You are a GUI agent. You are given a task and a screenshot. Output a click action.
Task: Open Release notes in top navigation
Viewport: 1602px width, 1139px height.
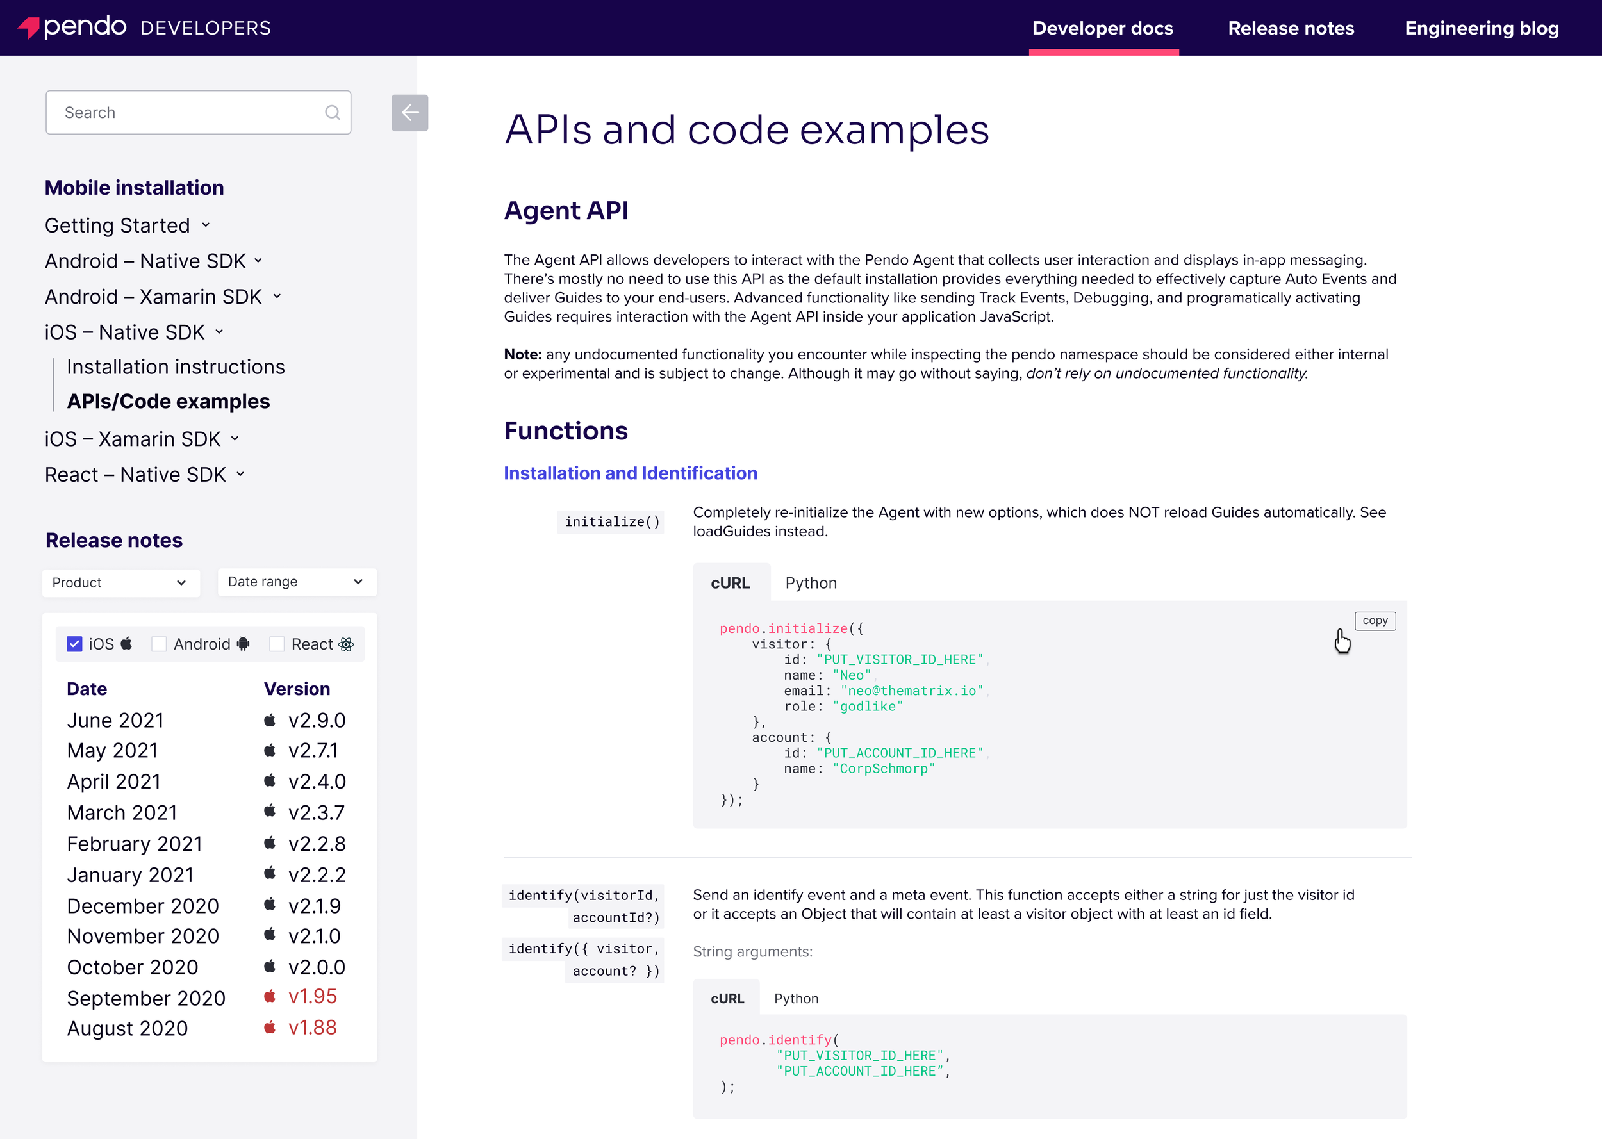pyautogui.click(x=1291, y=28)
